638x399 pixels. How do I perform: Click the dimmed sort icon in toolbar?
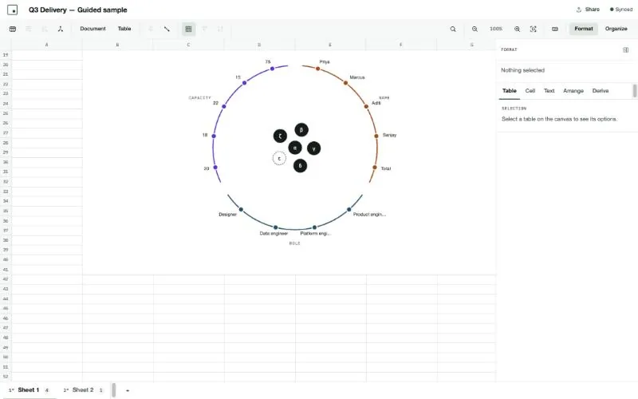[x=220, y=29]
